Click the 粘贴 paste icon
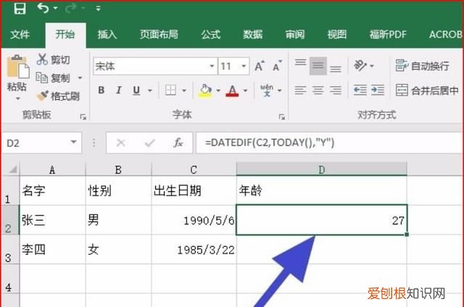Screen dimensions: 464x307 [x=17, y=67]
